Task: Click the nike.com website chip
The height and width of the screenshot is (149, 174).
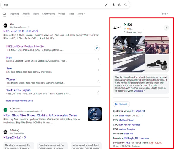Action: 121,104
